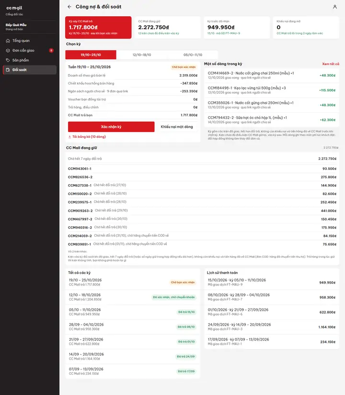Image resolution: width=345 pixels, height=395 pixels.
Task: Click line CCM794432-2 Sữa hạt óc chó
Action: 272,120
